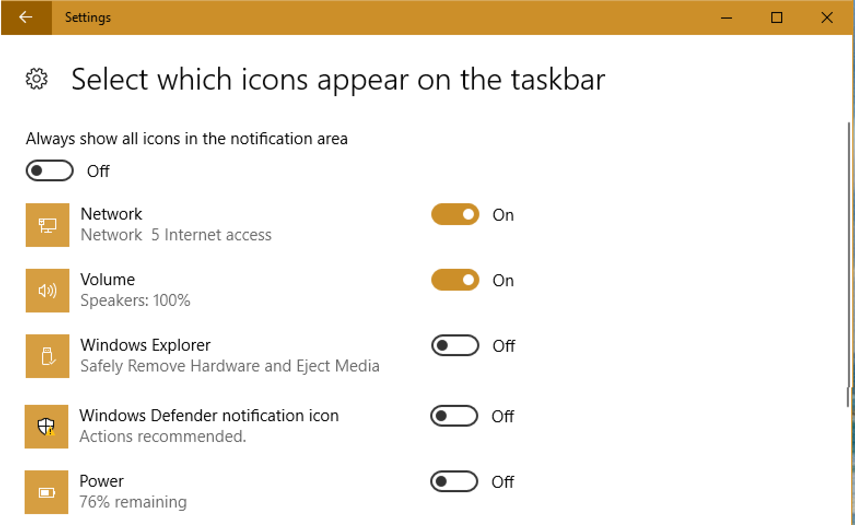This screenshot has height=525, width=855.
Task: Enable the Windows Explorer toggle
Action: (x=455, y=345)
